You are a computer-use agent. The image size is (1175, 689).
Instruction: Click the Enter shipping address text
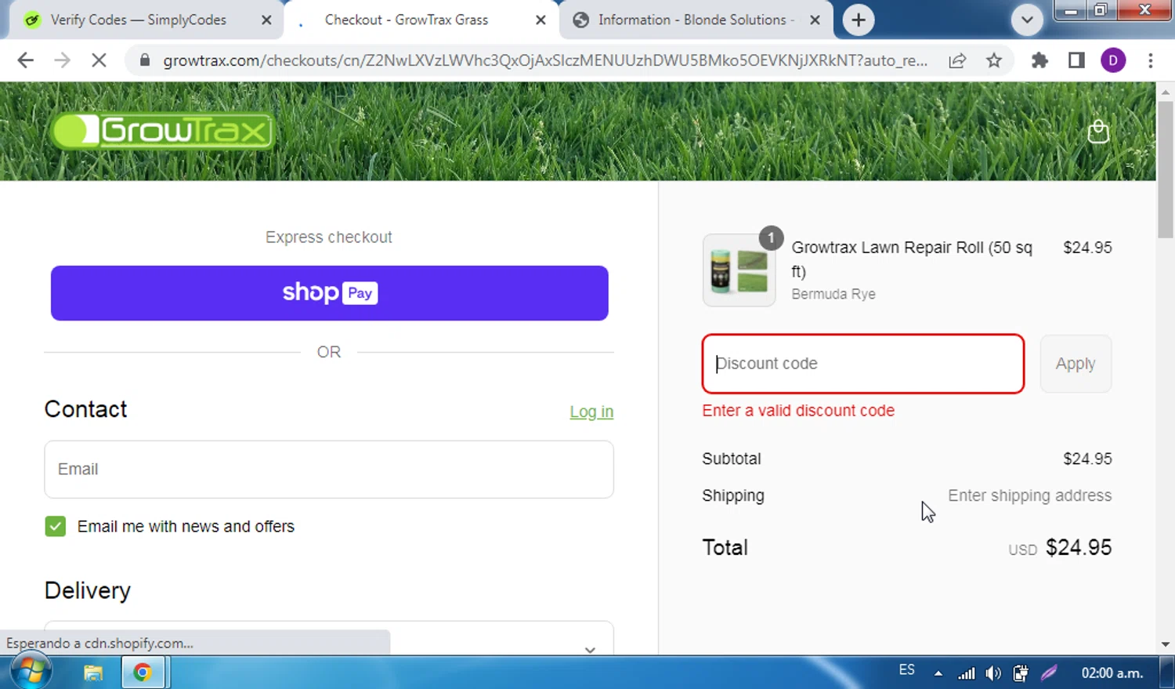(1030, 495)
